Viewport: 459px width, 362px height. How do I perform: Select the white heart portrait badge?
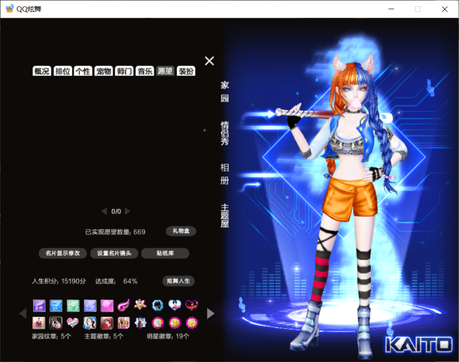175,305
